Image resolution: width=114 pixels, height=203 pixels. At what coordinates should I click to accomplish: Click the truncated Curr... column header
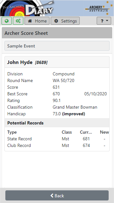pos(86,132)
